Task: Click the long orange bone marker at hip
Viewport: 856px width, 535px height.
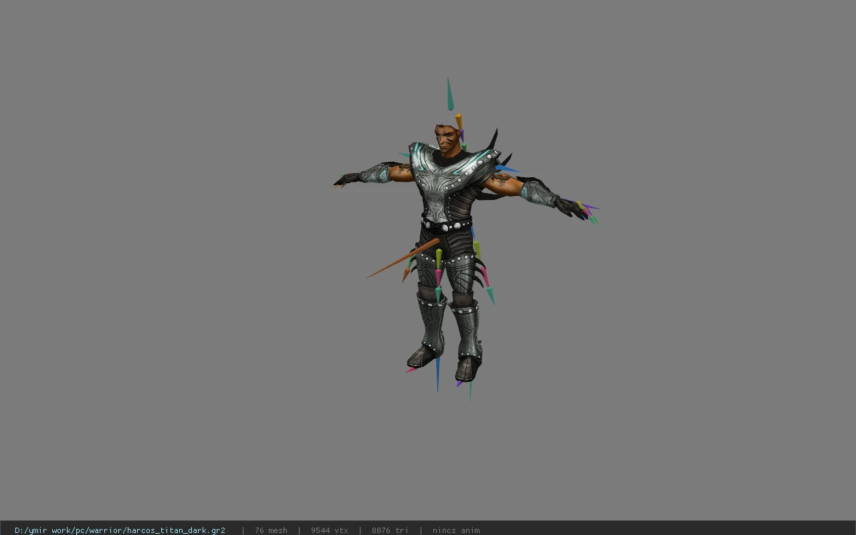Action: click(403, 258)
